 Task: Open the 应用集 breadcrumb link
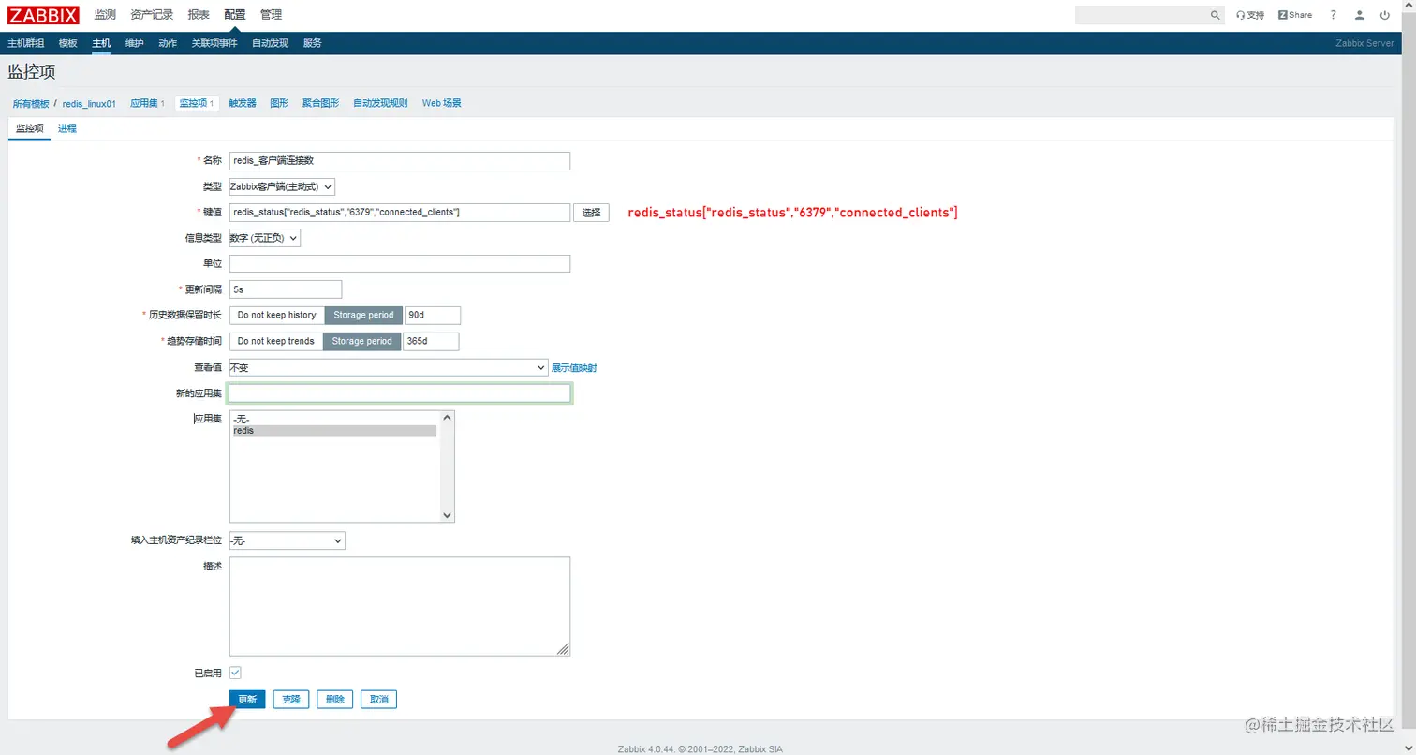(x=144, y=103)
